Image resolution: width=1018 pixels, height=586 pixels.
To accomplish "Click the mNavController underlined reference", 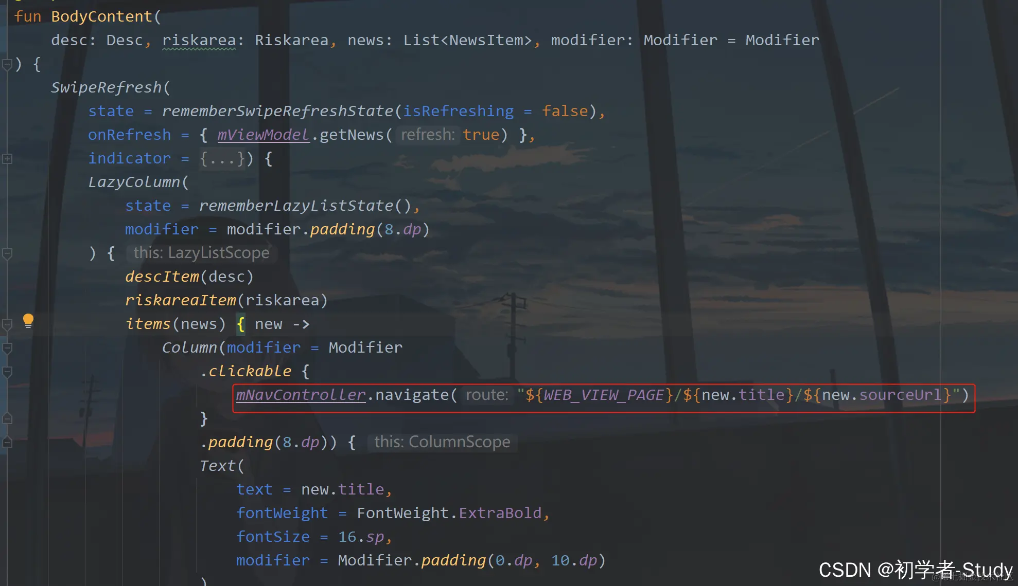I will 301,395.
